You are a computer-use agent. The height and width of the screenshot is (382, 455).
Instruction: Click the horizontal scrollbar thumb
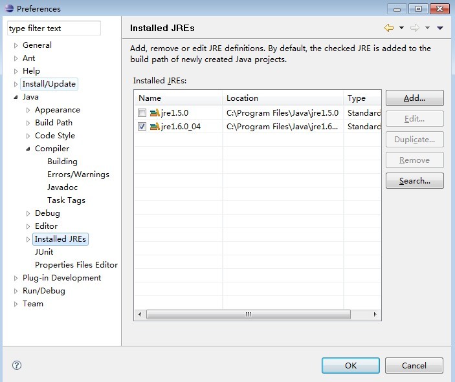click(x=249, y=315)
